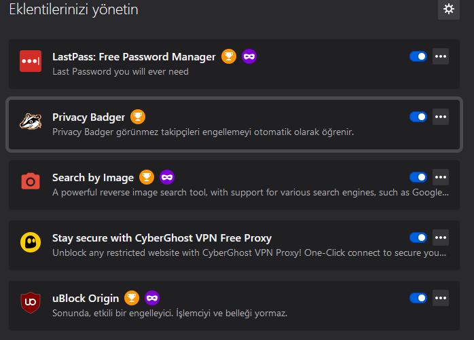
Task: Open the LastPass: Free Password Manager title
Action: click(x=134, y=56)
